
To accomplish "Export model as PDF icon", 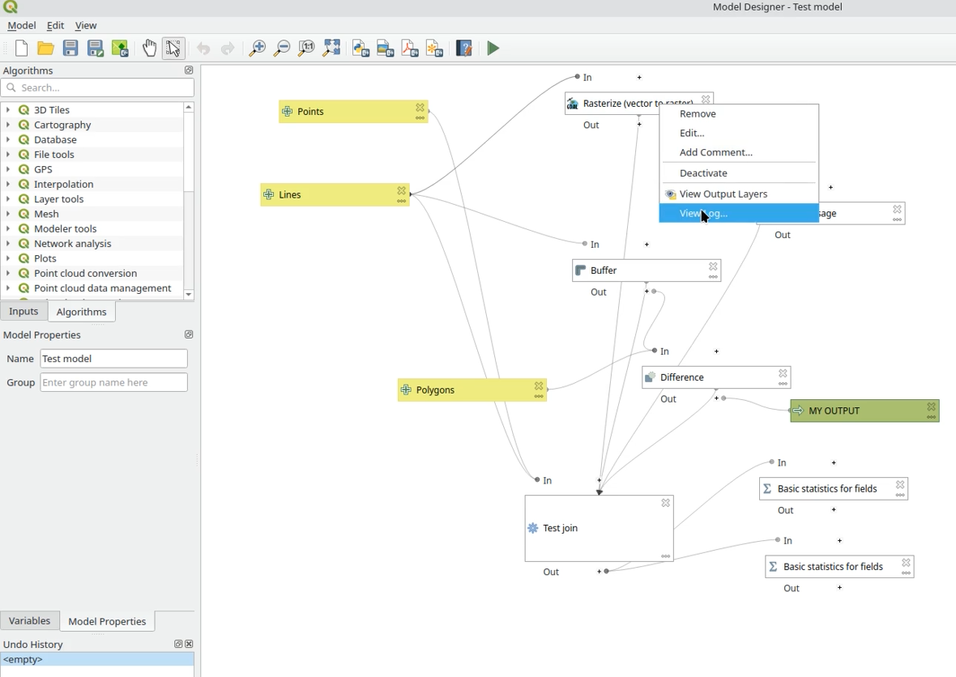I will point(410,49).
